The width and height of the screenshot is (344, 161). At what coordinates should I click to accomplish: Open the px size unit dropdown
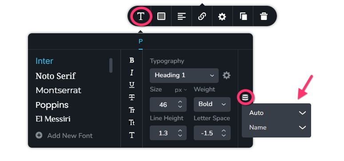click(x=181, y=90)
